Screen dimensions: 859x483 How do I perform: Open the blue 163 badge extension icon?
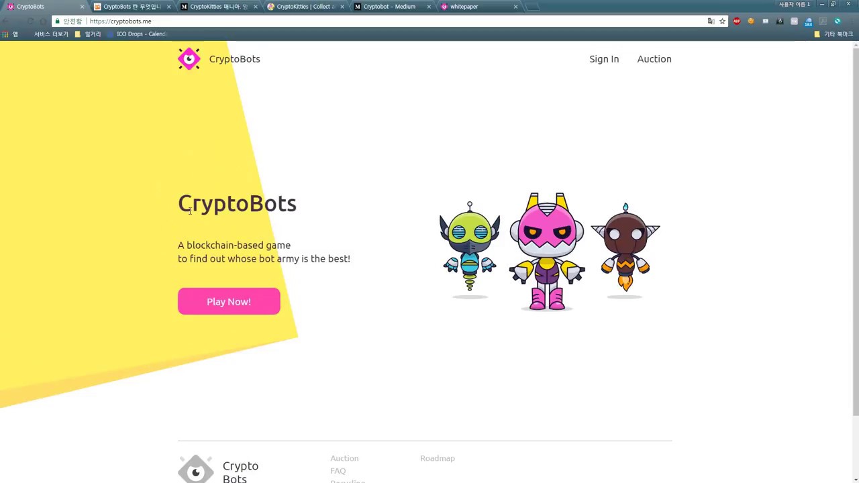click(x=809, y=21)
